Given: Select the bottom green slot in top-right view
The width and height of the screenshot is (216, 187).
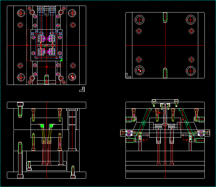Looking at the screenshot, I should pos(165,73).
